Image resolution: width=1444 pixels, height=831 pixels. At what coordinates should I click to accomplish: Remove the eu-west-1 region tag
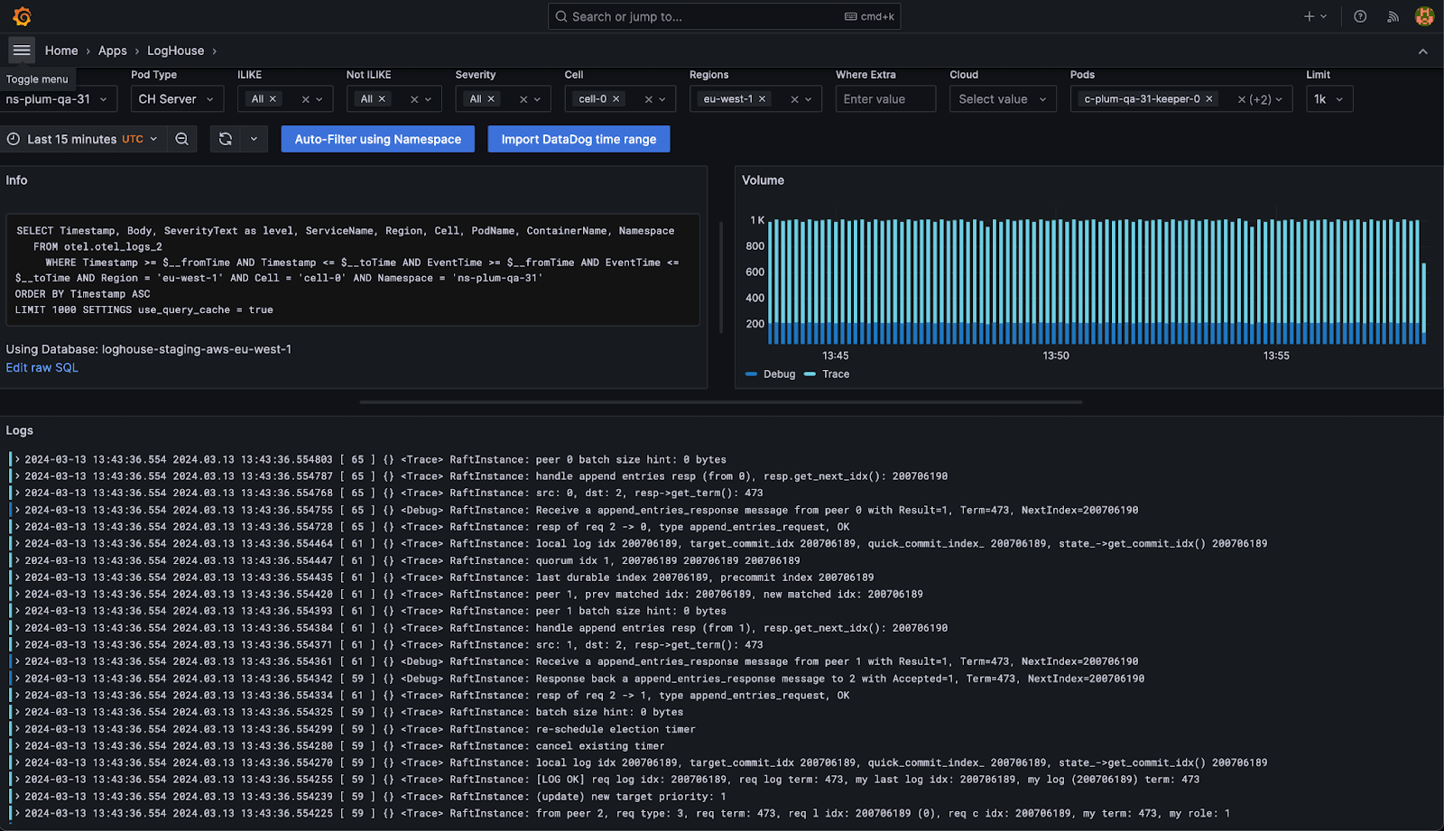point(762,99)
